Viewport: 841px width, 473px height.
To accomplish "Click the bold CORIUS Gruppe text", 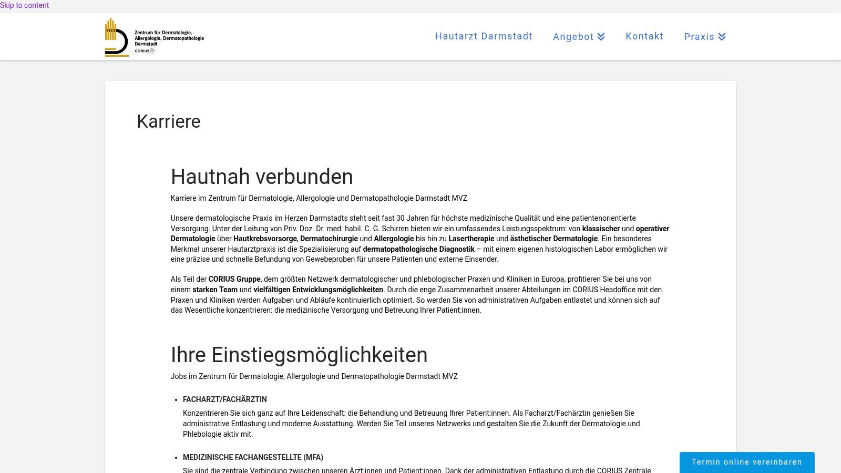I will tap(234, 279).
